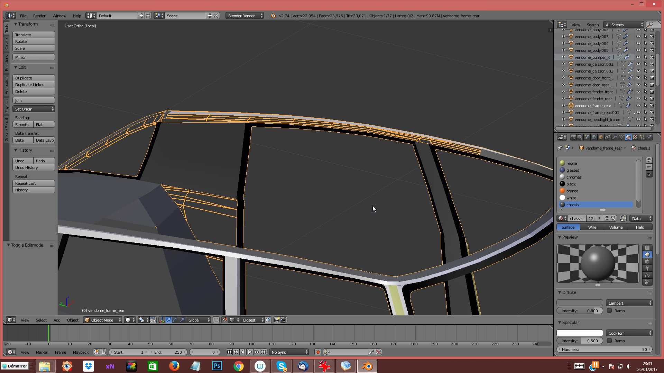664x373 pixels.
Task: Open the Lambert diffuse shader dropdown
Action: (x=629, y=303)
